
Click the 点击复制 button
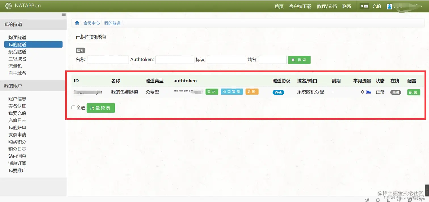(232, 91)
